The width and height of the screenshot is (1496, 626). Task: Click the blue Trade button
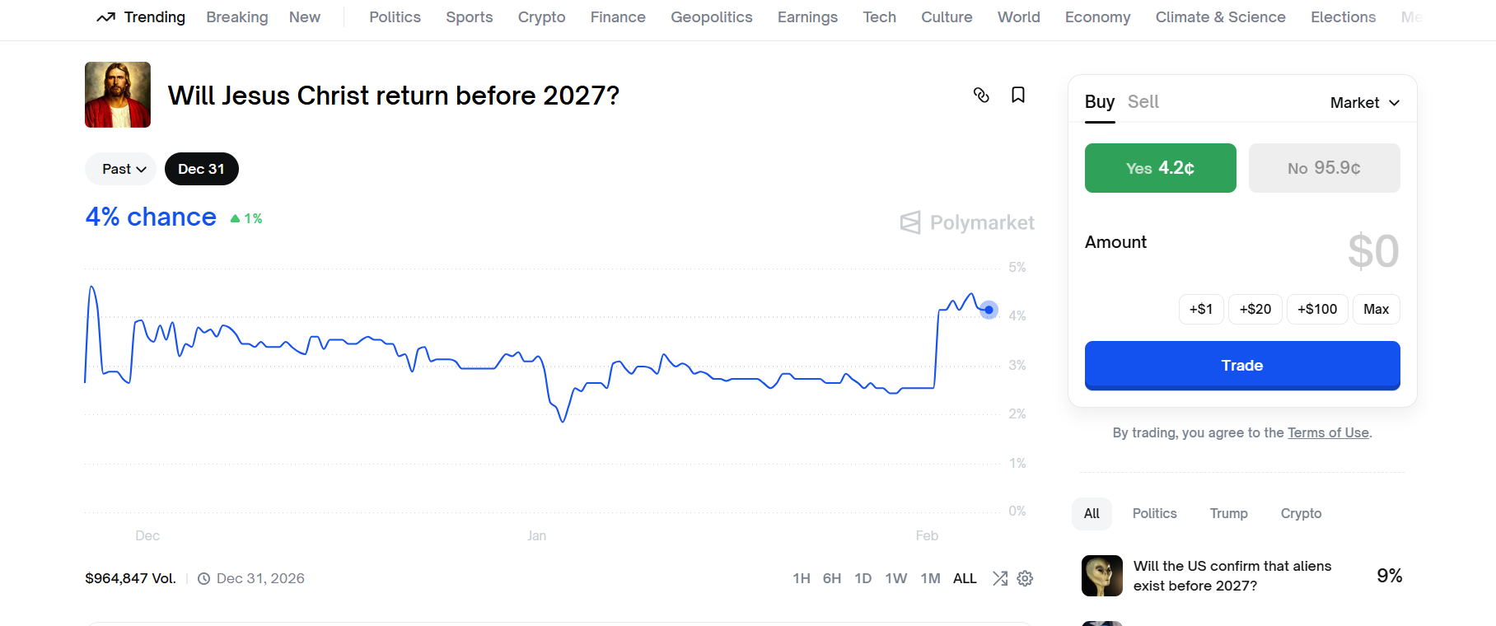click(1242, 365)
